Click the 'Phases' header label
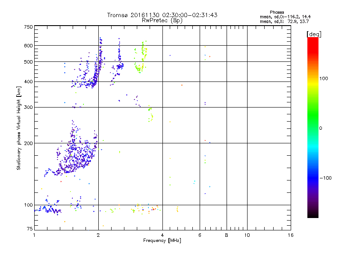This screenshot has height=256, width=342. coord(277,12)
